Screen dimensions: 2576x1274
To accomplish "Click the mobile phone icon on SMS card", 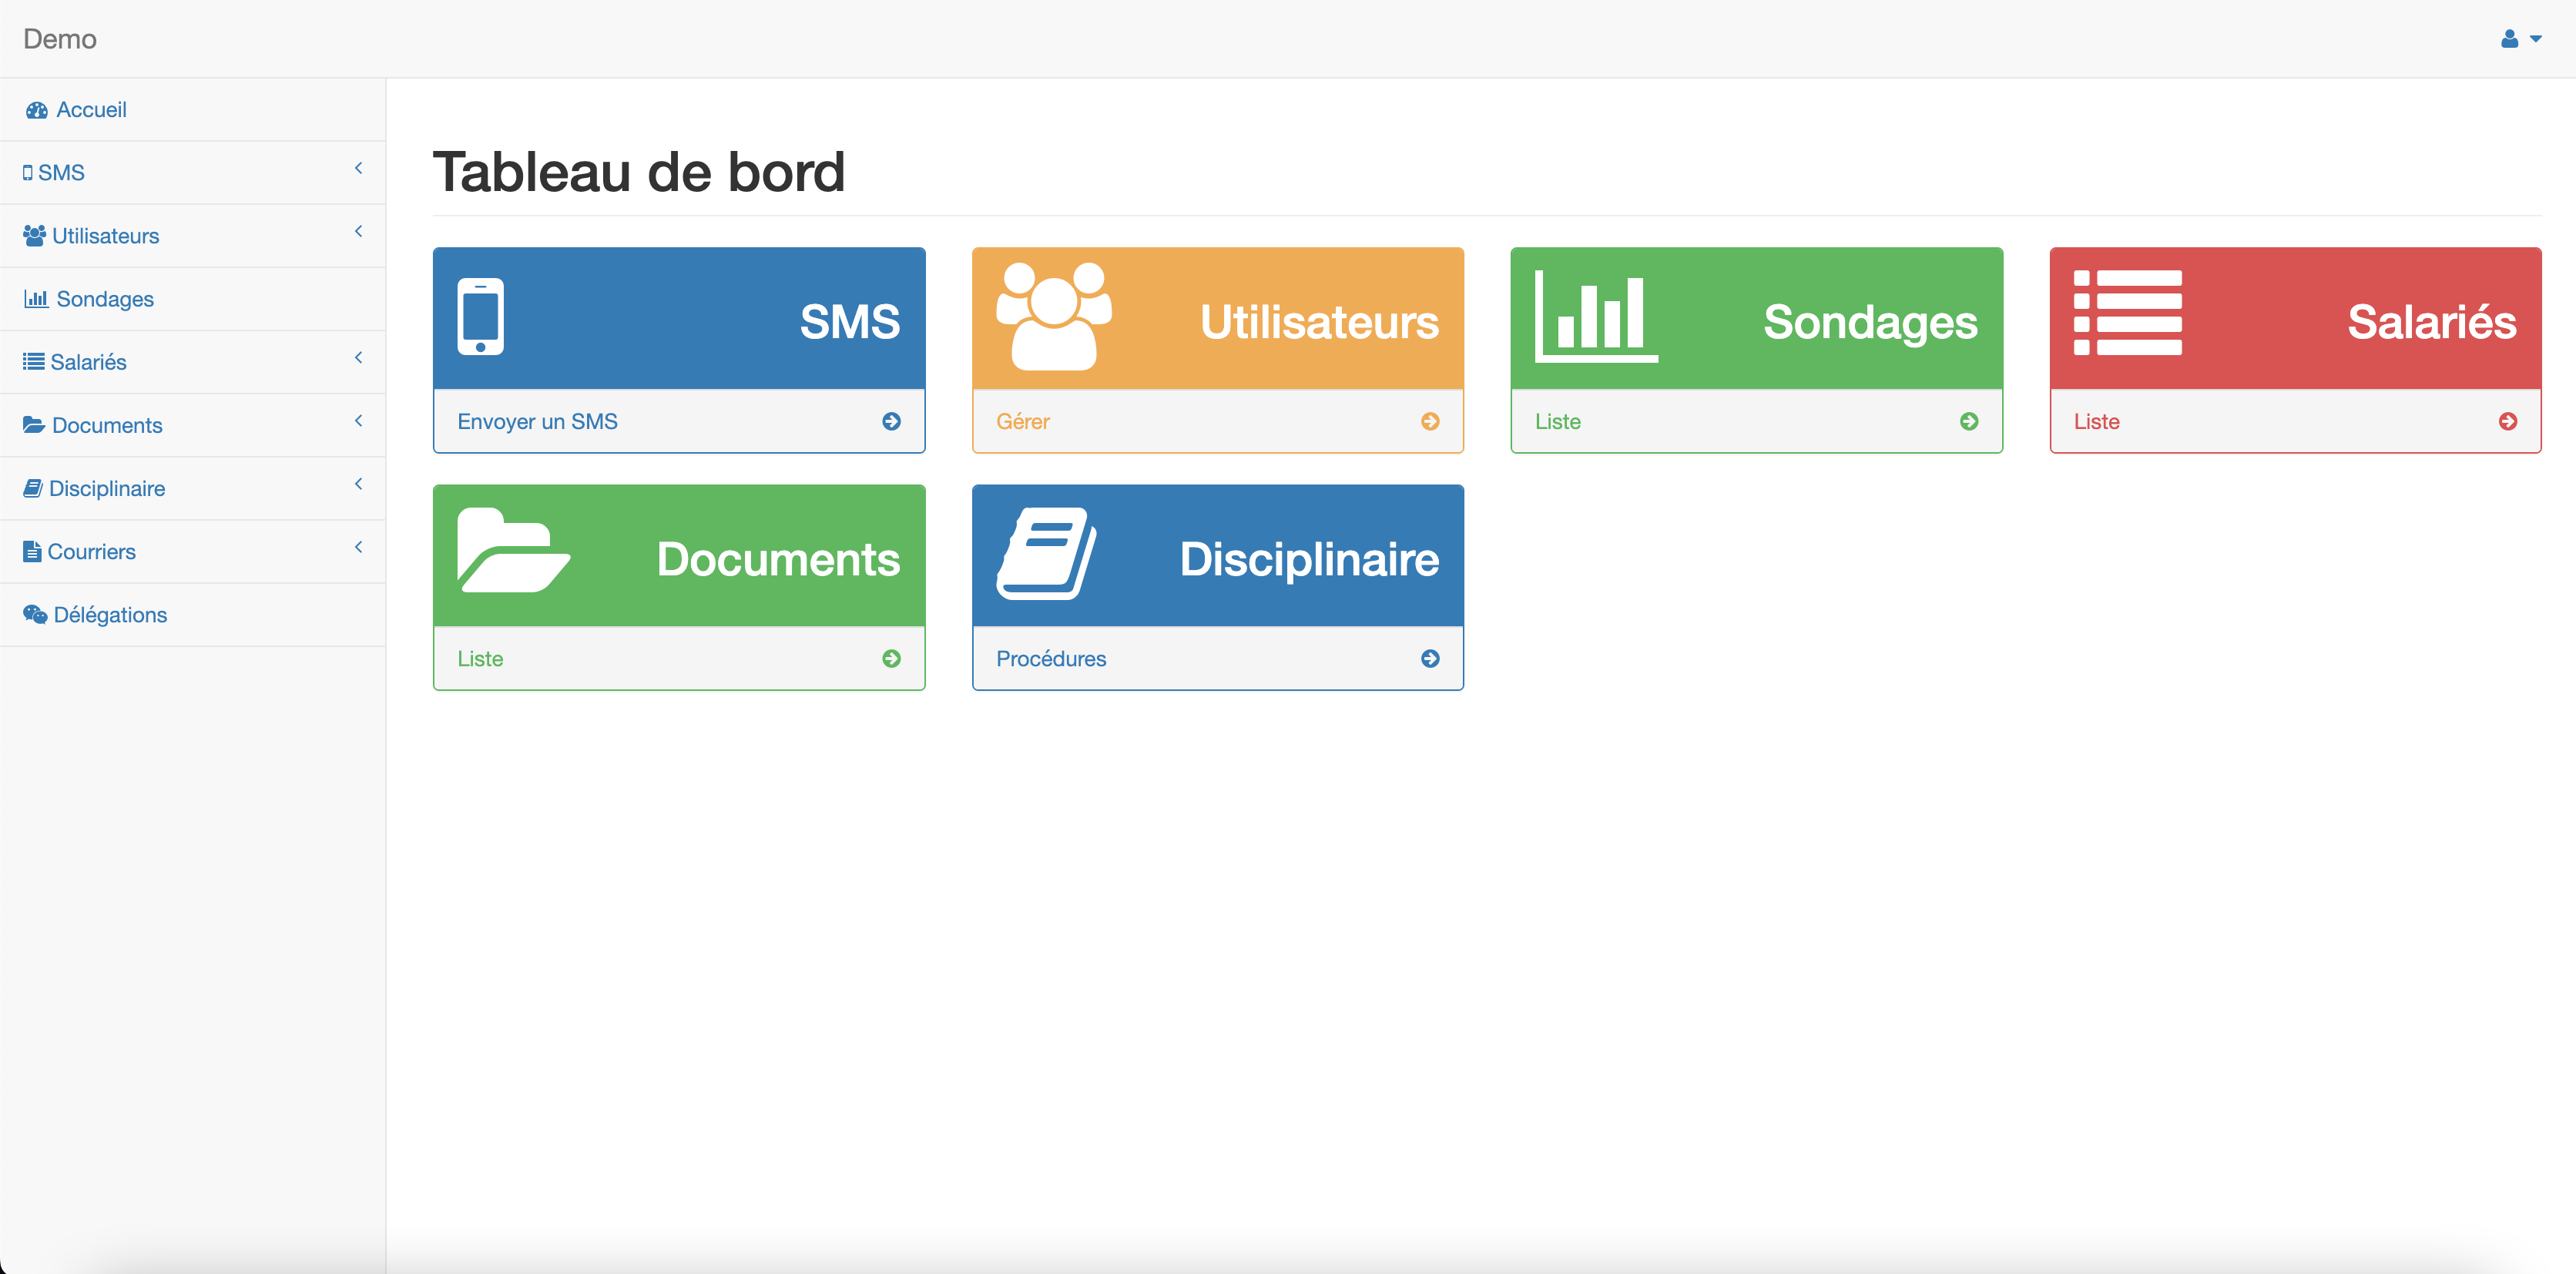I will click(x=480, y=317).
